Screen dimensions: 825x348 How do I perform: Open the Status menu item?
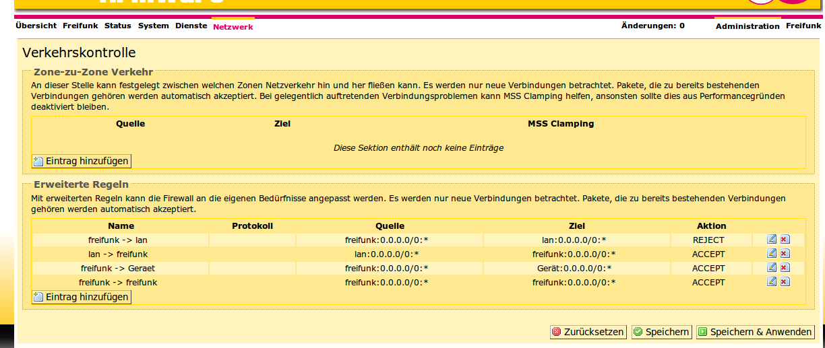click(117, 26)
